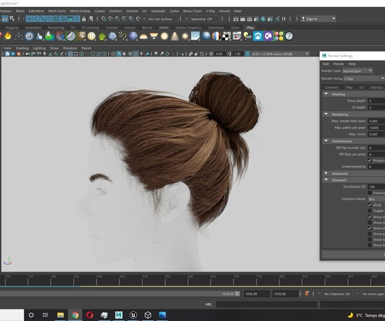Click the V-Ray frame buffer shelf icon
The width and height of the screenshot is (385, 321).
[237, 36]
